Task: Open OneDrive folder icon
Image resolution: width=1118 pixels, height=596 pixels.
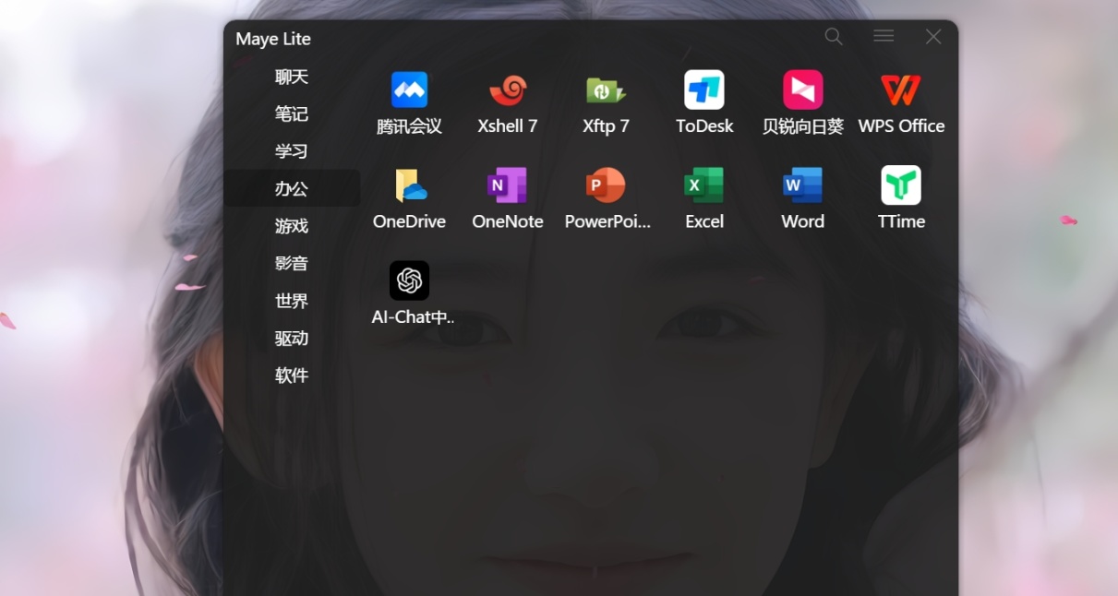Action: pos(409,185)
